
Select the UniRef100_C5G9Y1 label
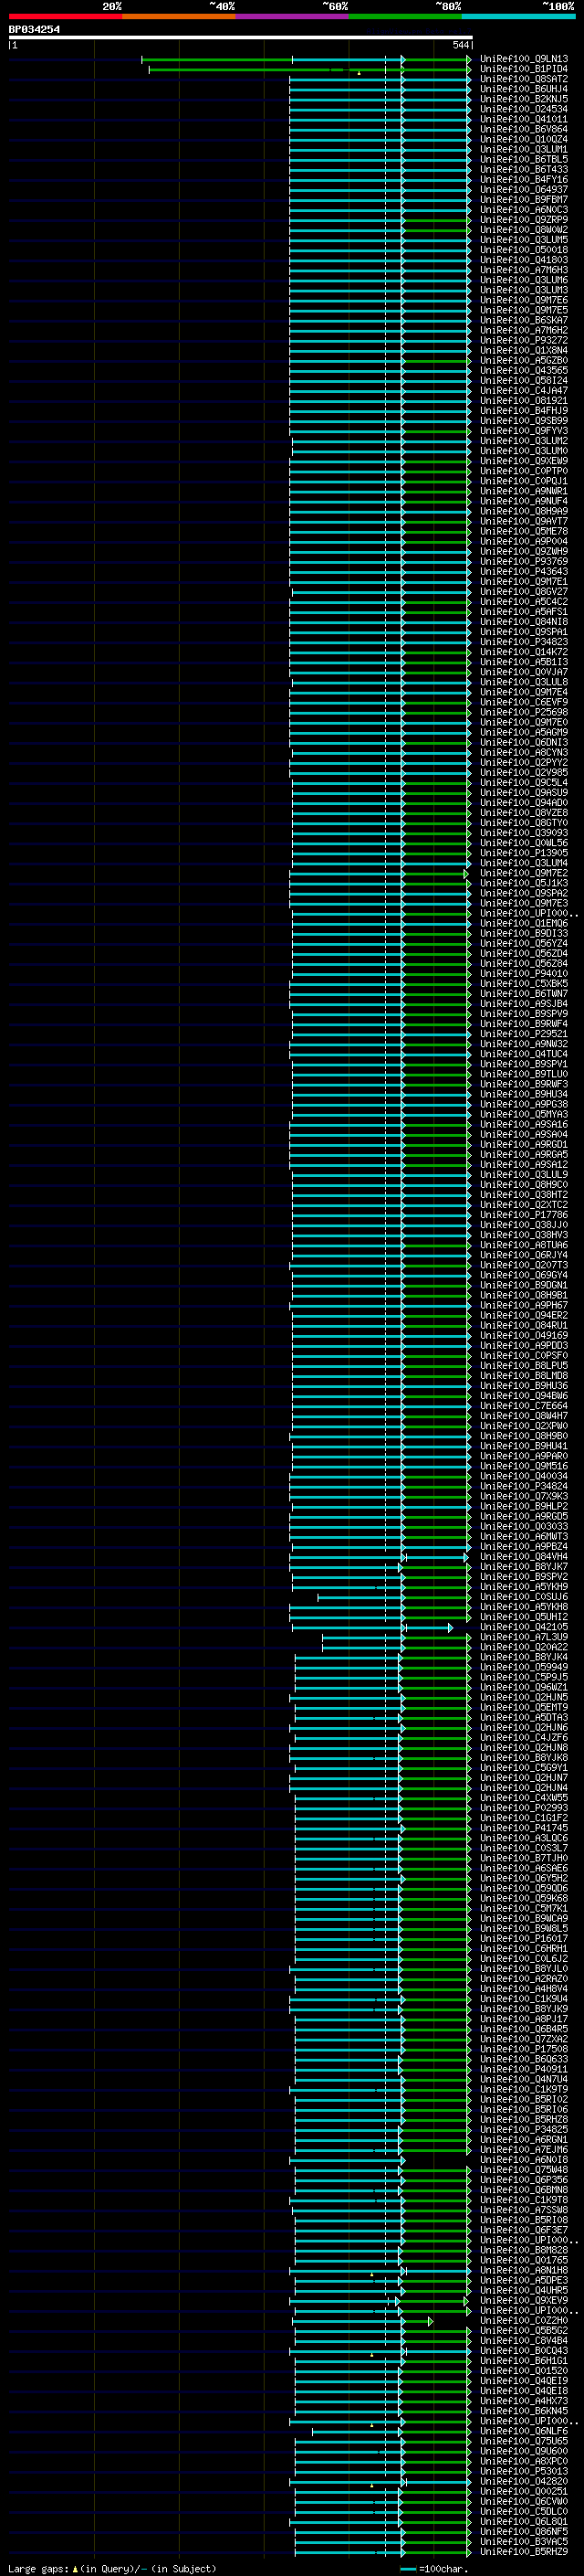pos(524,1767)
